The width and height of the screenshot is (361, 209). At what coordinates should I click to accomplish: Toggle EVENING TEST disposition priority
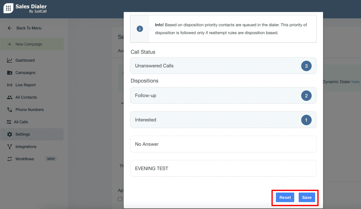click(223, 168)
